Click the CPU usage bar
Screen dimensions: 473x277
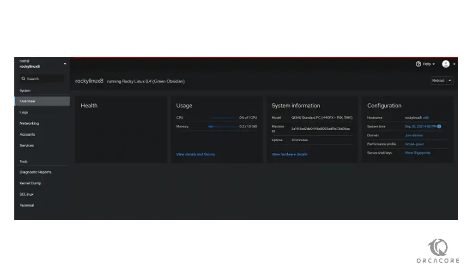[222, 118]
